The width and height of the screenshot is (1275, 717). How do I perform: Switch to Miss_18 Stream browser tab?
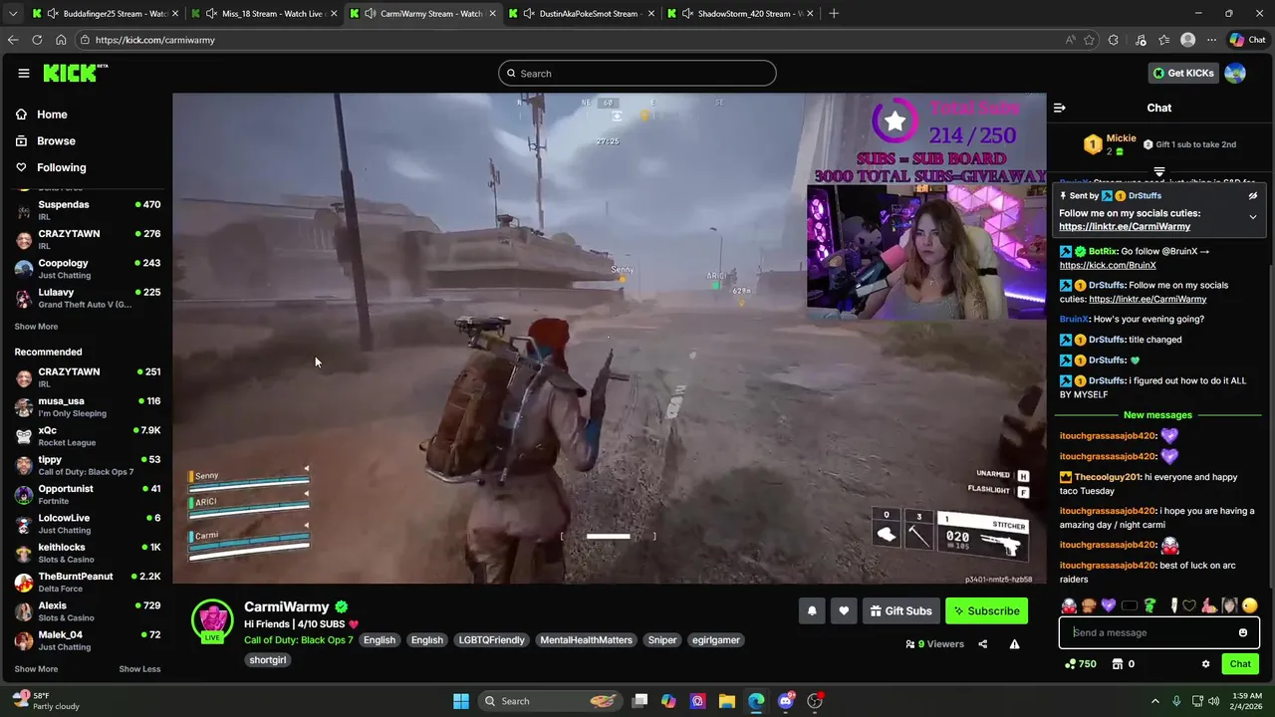(264, 14)
